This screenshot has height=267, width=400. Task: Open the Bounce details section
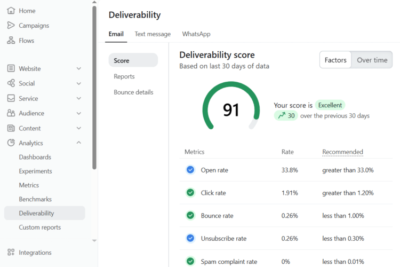(133, 92)
